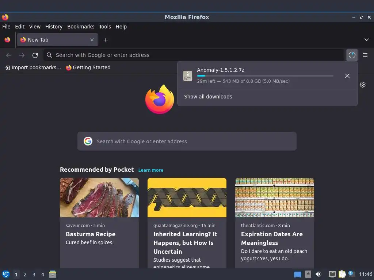Open new tab personalize gear icon
The image size is (374, 280).
[x=363, y=85]
